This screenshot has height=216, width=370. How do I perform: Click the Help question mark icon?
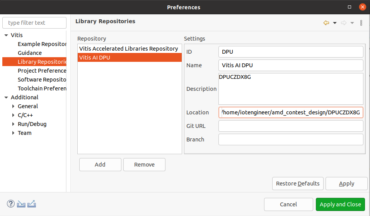(11, 204)
